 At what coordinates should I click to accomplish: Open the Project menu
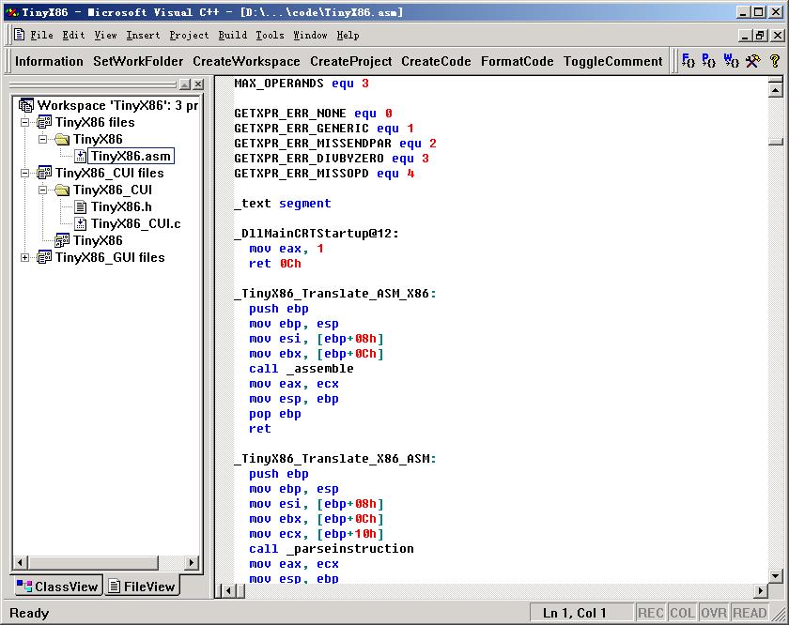(x=189, y=36)
